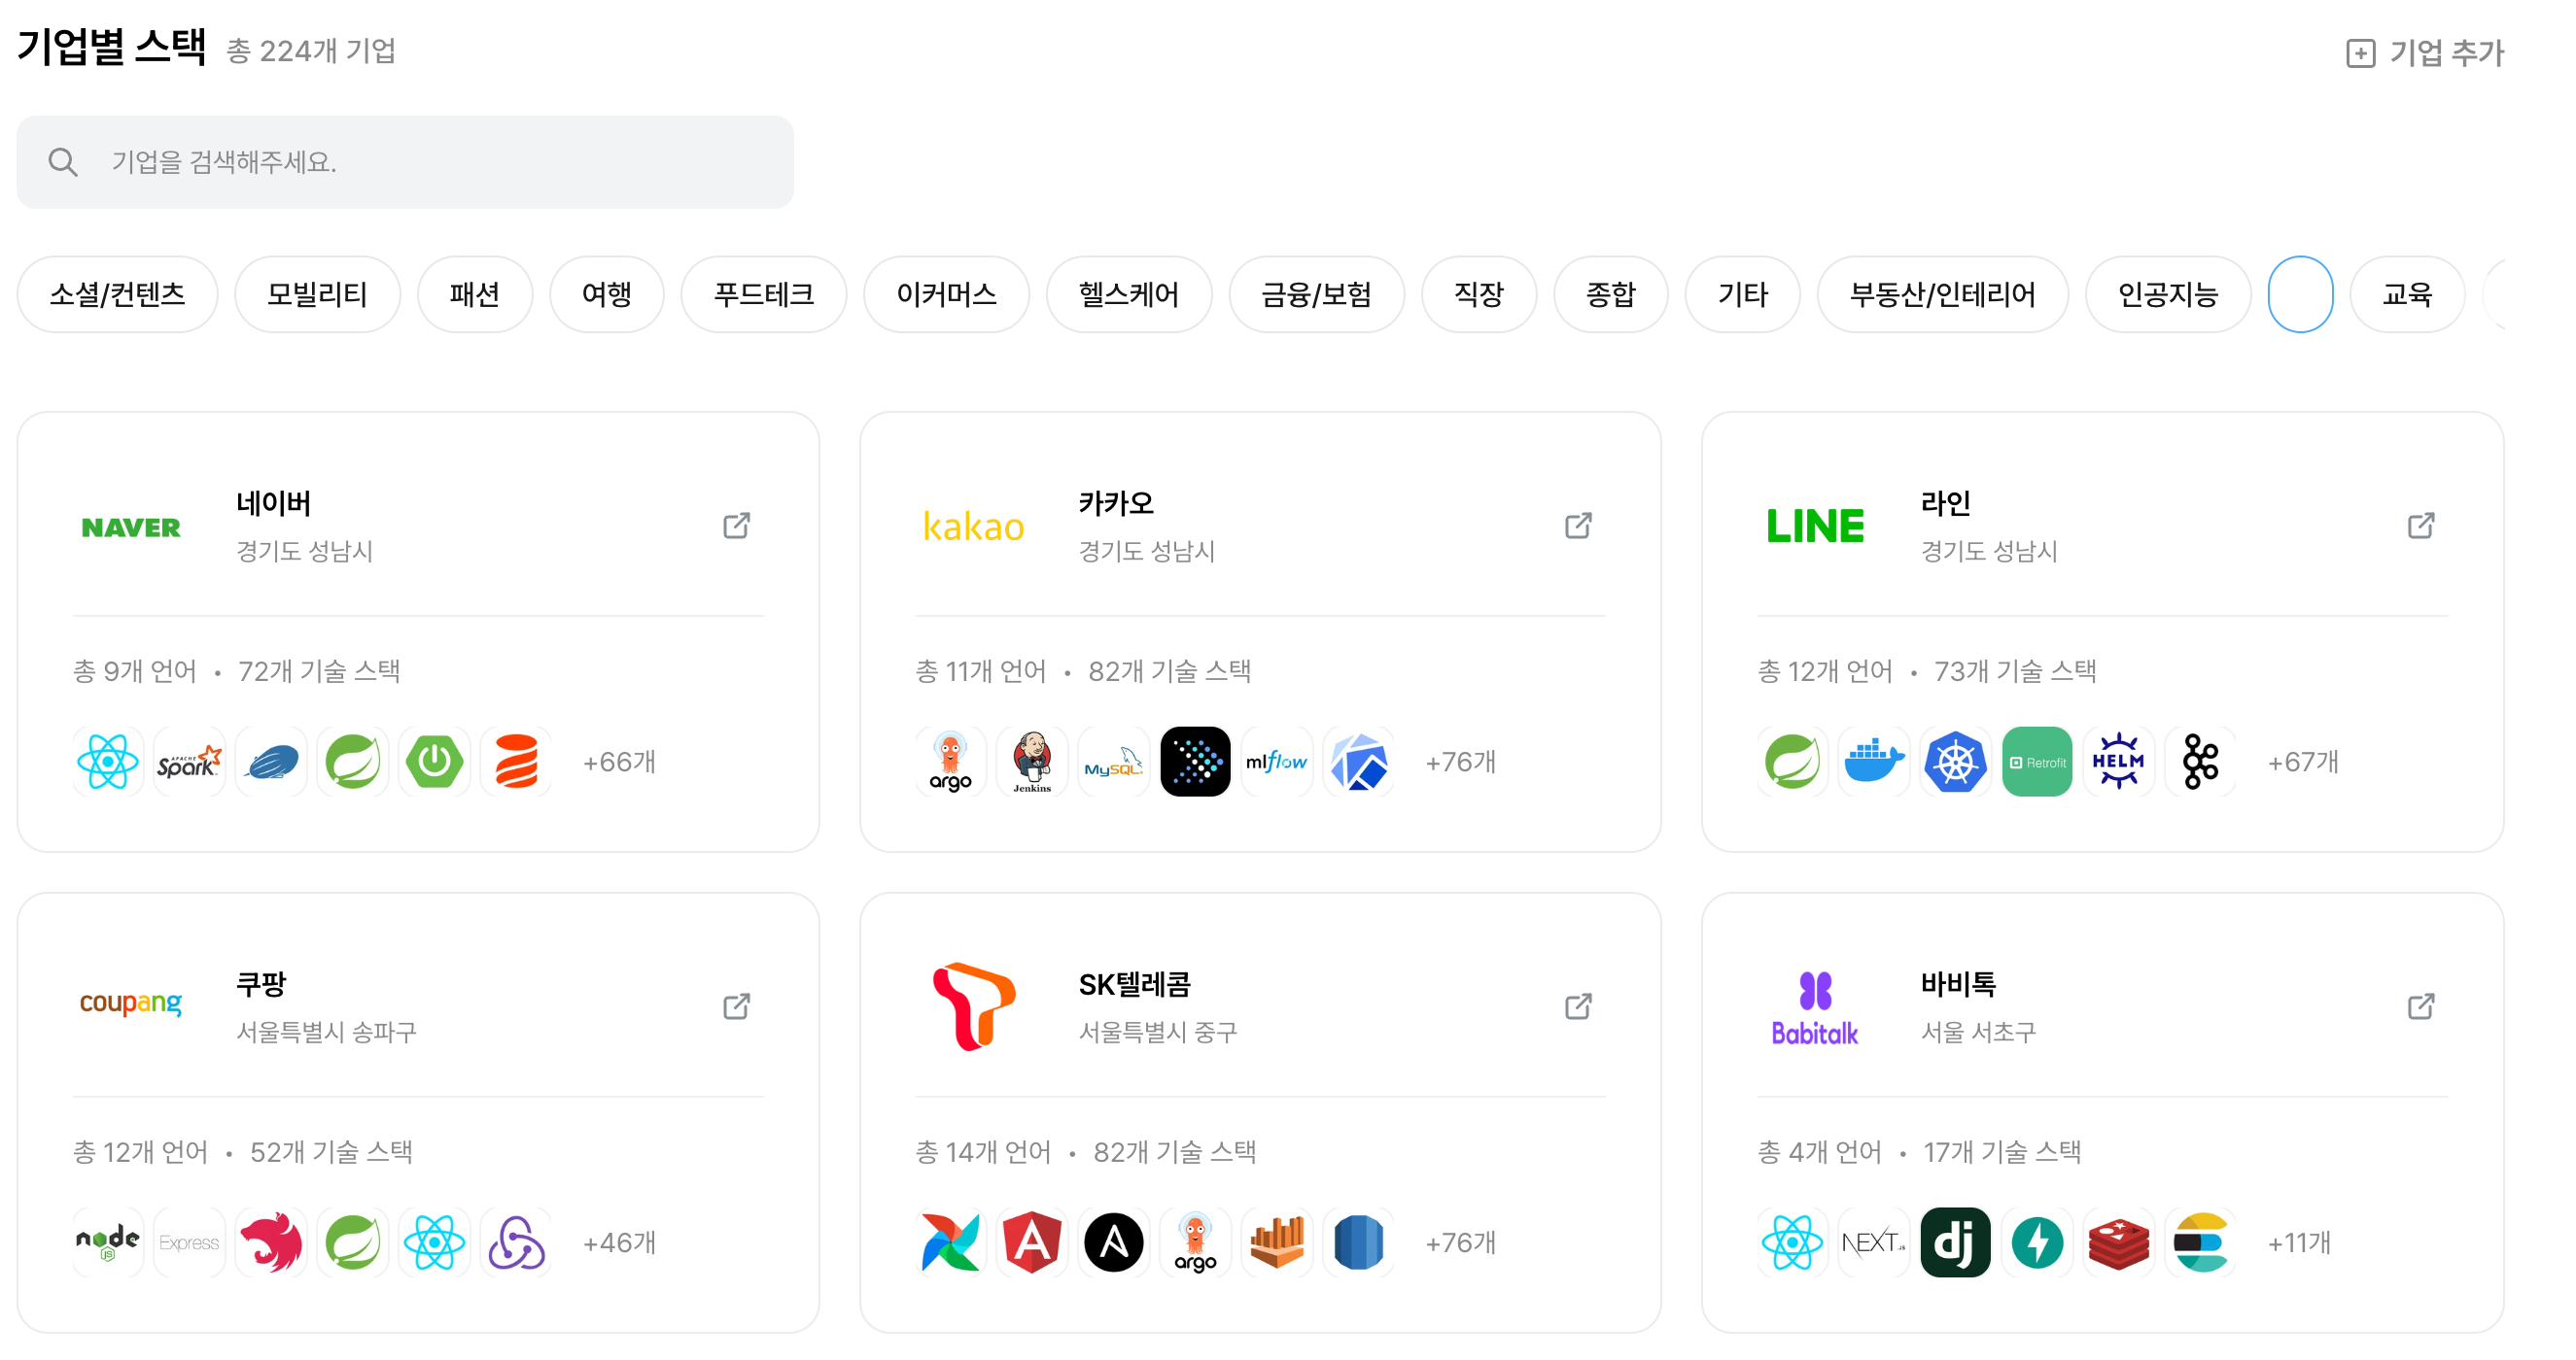
Task: Click the MySQL icon in Kakao card
Action: coord(1113,762)
